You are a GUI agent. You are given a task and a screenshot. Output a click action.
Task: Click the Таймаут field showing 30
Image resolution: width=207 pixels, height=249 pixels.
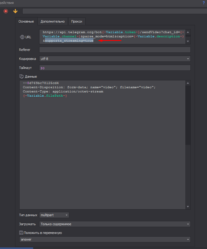[114, 68]
